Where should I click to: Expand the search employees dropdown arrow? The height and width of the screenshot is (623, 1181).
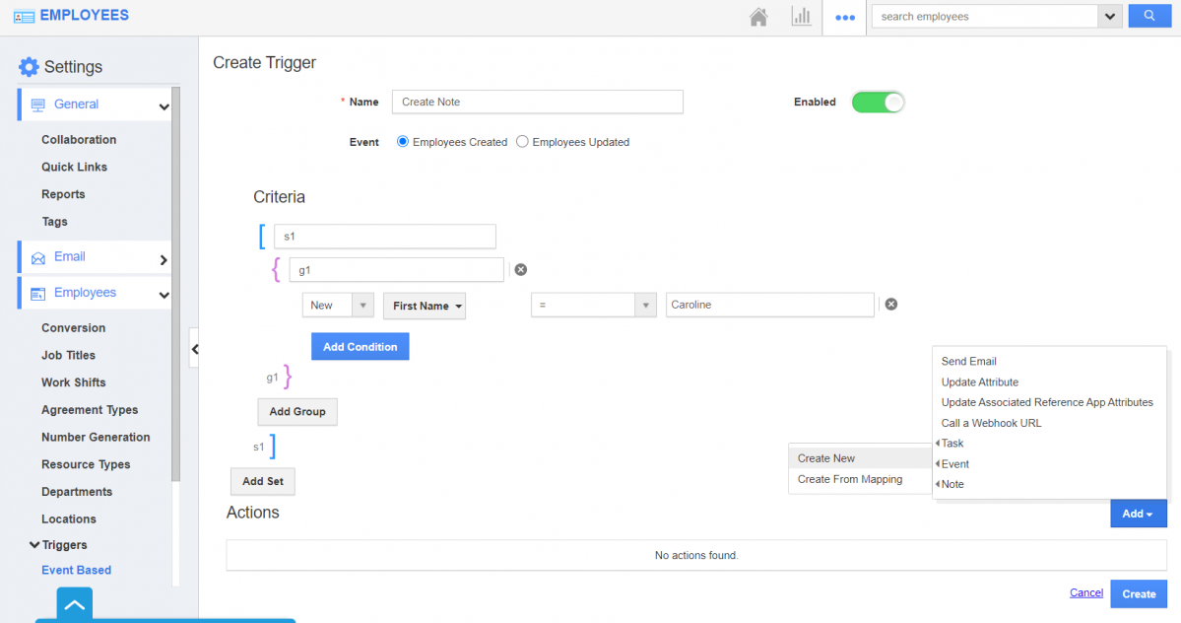pos(1110,17)
